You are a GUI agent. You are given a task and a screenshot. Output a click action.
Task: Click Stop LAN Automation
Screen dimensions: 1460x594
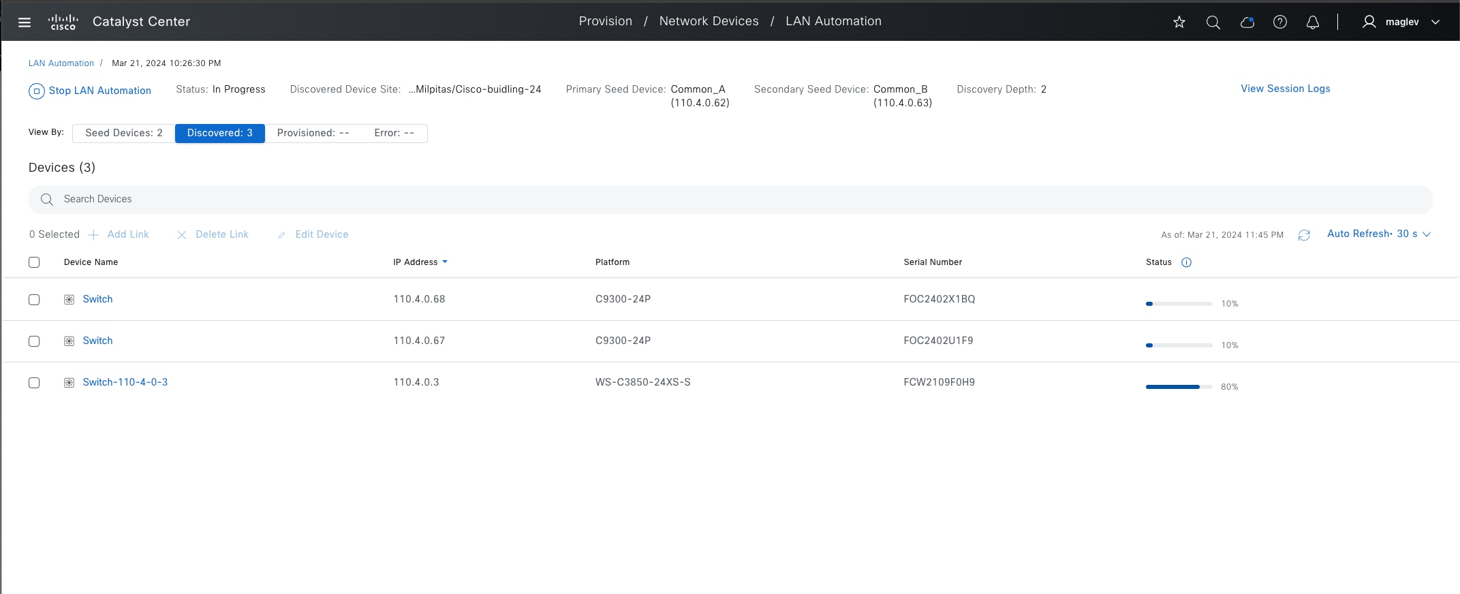click(x=90, y=91)
